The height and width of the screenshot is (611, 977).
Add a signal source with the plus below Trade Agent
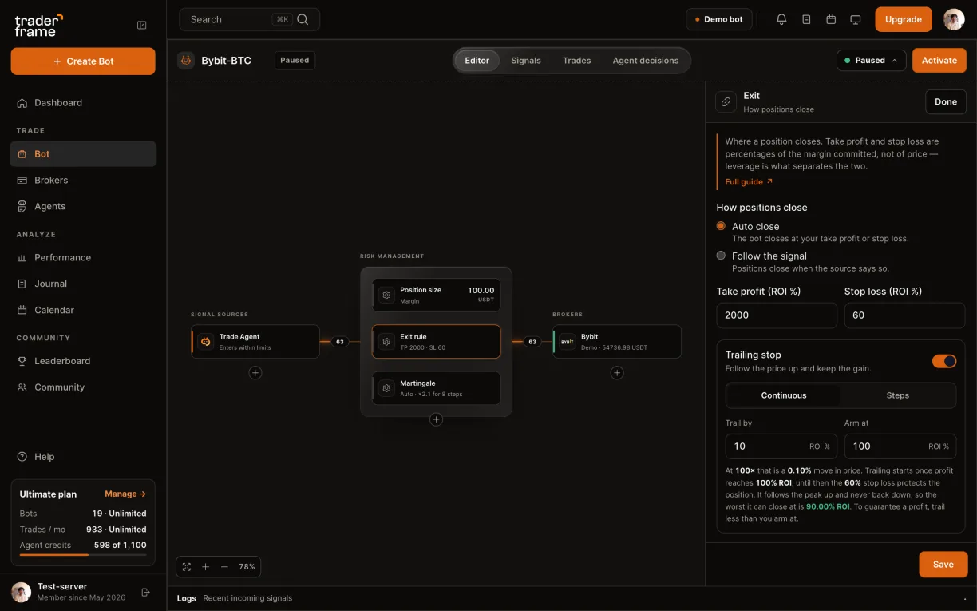pyautogui.click(x=255, y=372)
